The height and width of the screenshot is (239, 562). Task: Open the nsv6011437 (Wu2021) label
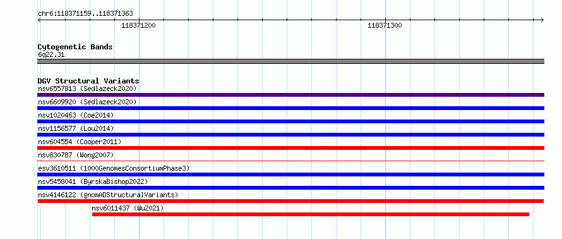coord(128,208)
